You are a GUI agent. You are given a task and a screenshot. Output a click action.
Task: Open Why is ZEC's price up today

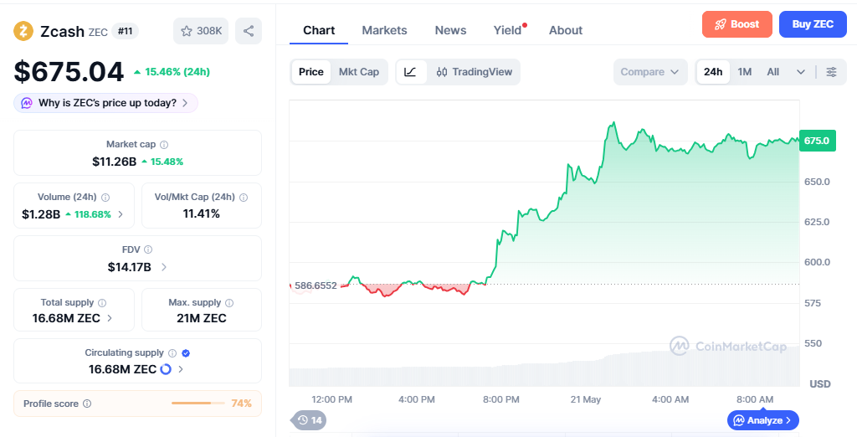coord(105,103)
